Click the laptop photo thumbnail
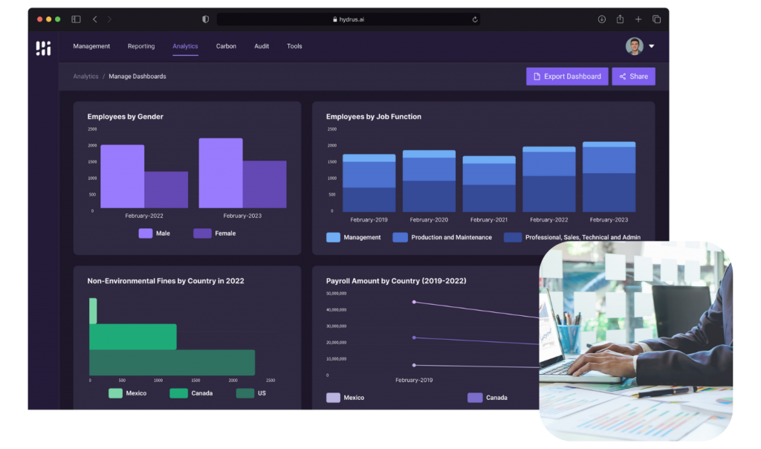Image resolution: width=761 pixels, height=449 pixels. (x=636, y=340)
